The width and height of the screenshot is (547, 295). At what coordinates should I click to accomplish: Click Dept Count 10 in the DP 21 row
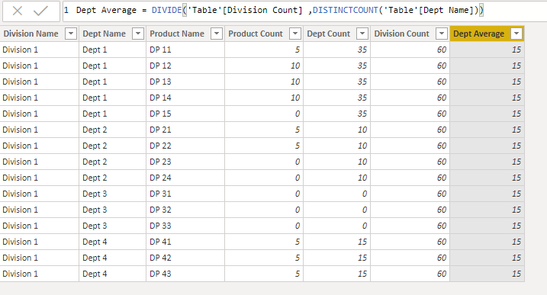click(x=336, y=130)
